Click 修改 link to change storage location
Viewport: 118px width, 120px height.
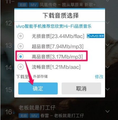pos(99,77)
